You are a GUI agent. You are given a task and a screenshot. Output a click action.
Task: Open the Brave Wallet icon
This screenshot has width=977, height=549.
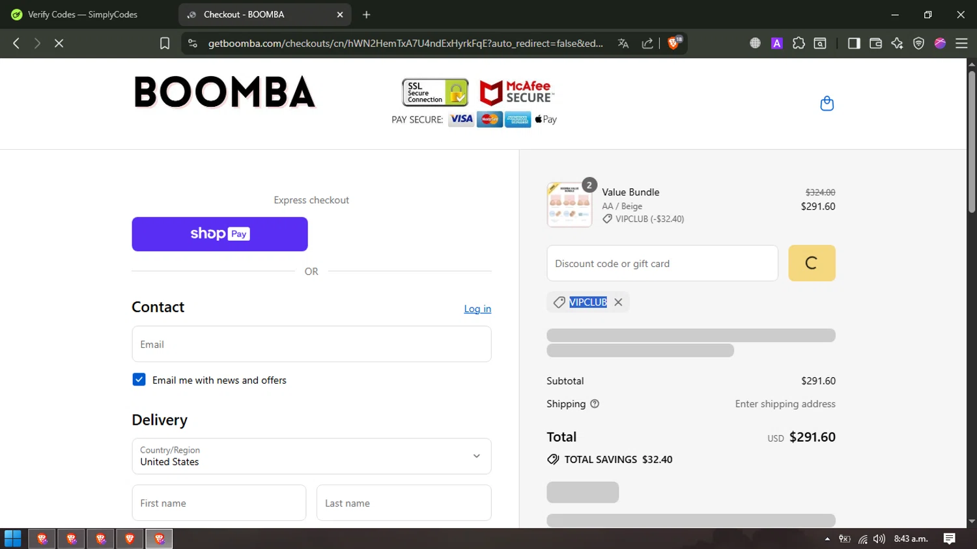tap(875, 43)
